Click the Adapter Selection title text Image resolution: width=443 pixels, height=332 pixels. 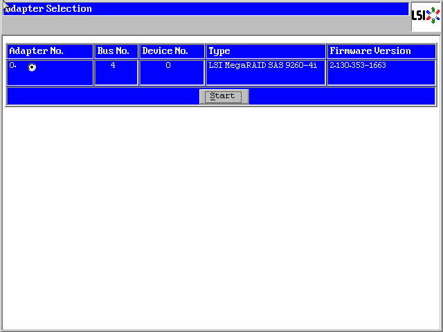(x=48, y=9)
